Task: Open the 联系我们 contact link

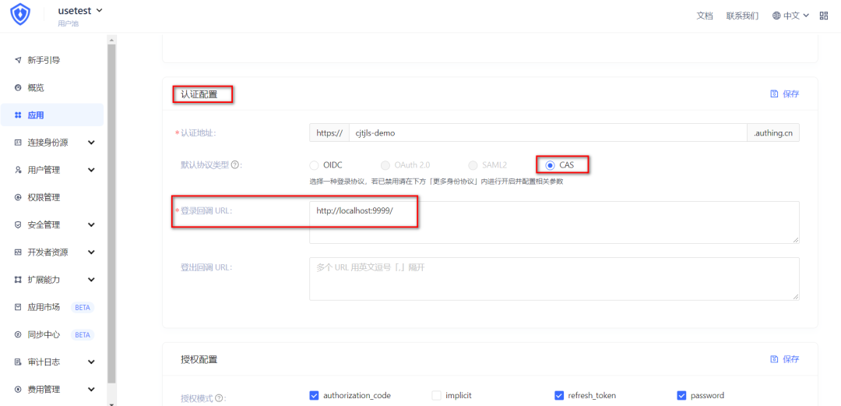Action: [x=742, y=16]
